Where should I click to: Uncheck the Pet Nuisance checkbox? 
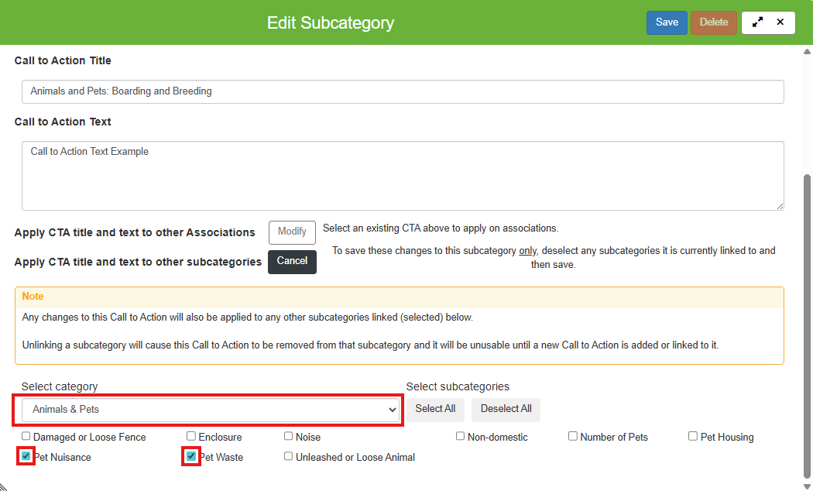coord(26,456)
